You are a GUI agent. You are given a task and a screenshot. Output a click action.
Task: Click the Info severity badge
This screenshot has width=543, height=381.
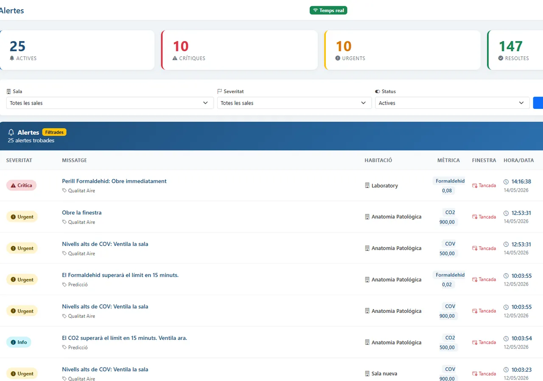19,342
